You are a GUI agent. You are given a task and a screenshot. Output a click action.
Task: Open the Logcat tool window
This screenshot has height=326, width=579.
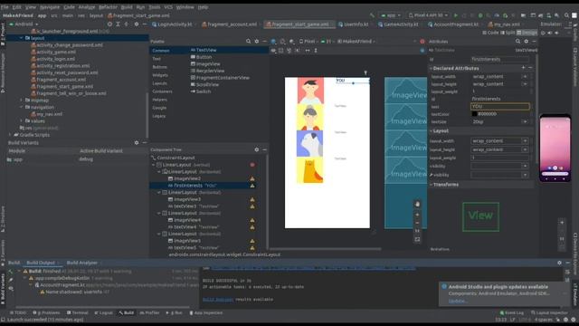coord(103,312)
